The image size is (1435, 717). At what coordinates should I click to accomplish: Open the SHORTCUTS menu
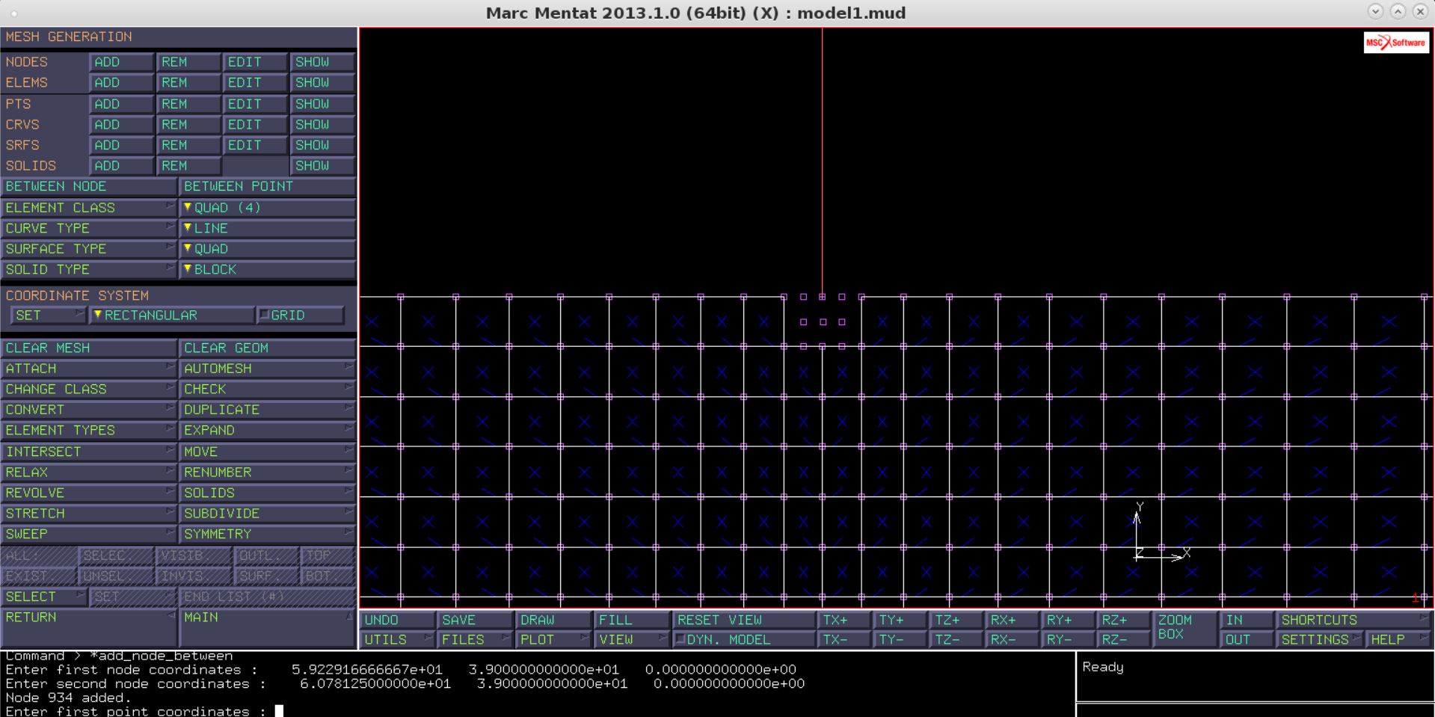pos(1353,621)
